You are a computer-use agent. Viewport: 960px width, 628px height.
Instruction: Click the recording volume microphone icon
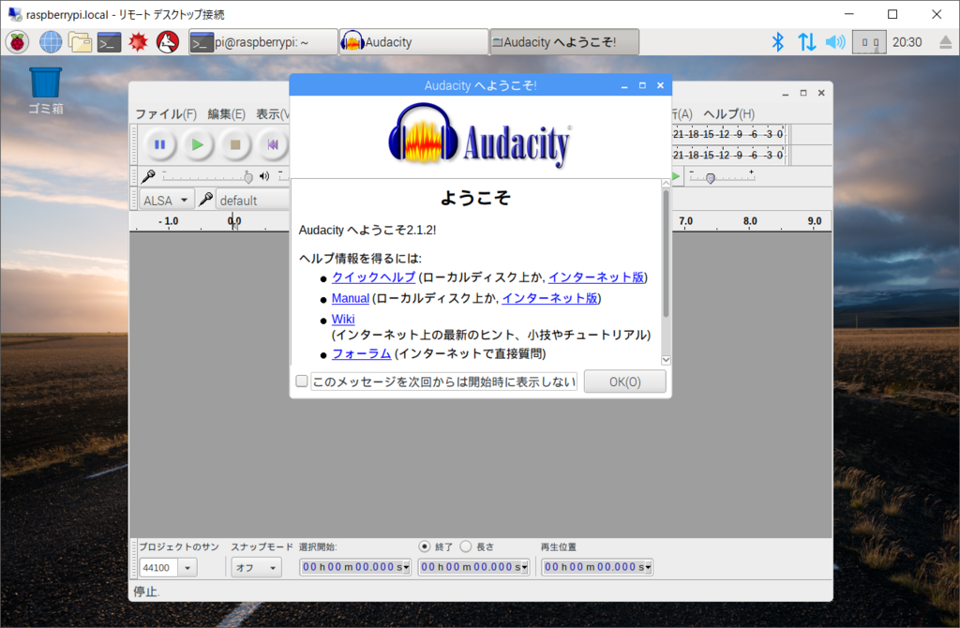coord(148,176)
